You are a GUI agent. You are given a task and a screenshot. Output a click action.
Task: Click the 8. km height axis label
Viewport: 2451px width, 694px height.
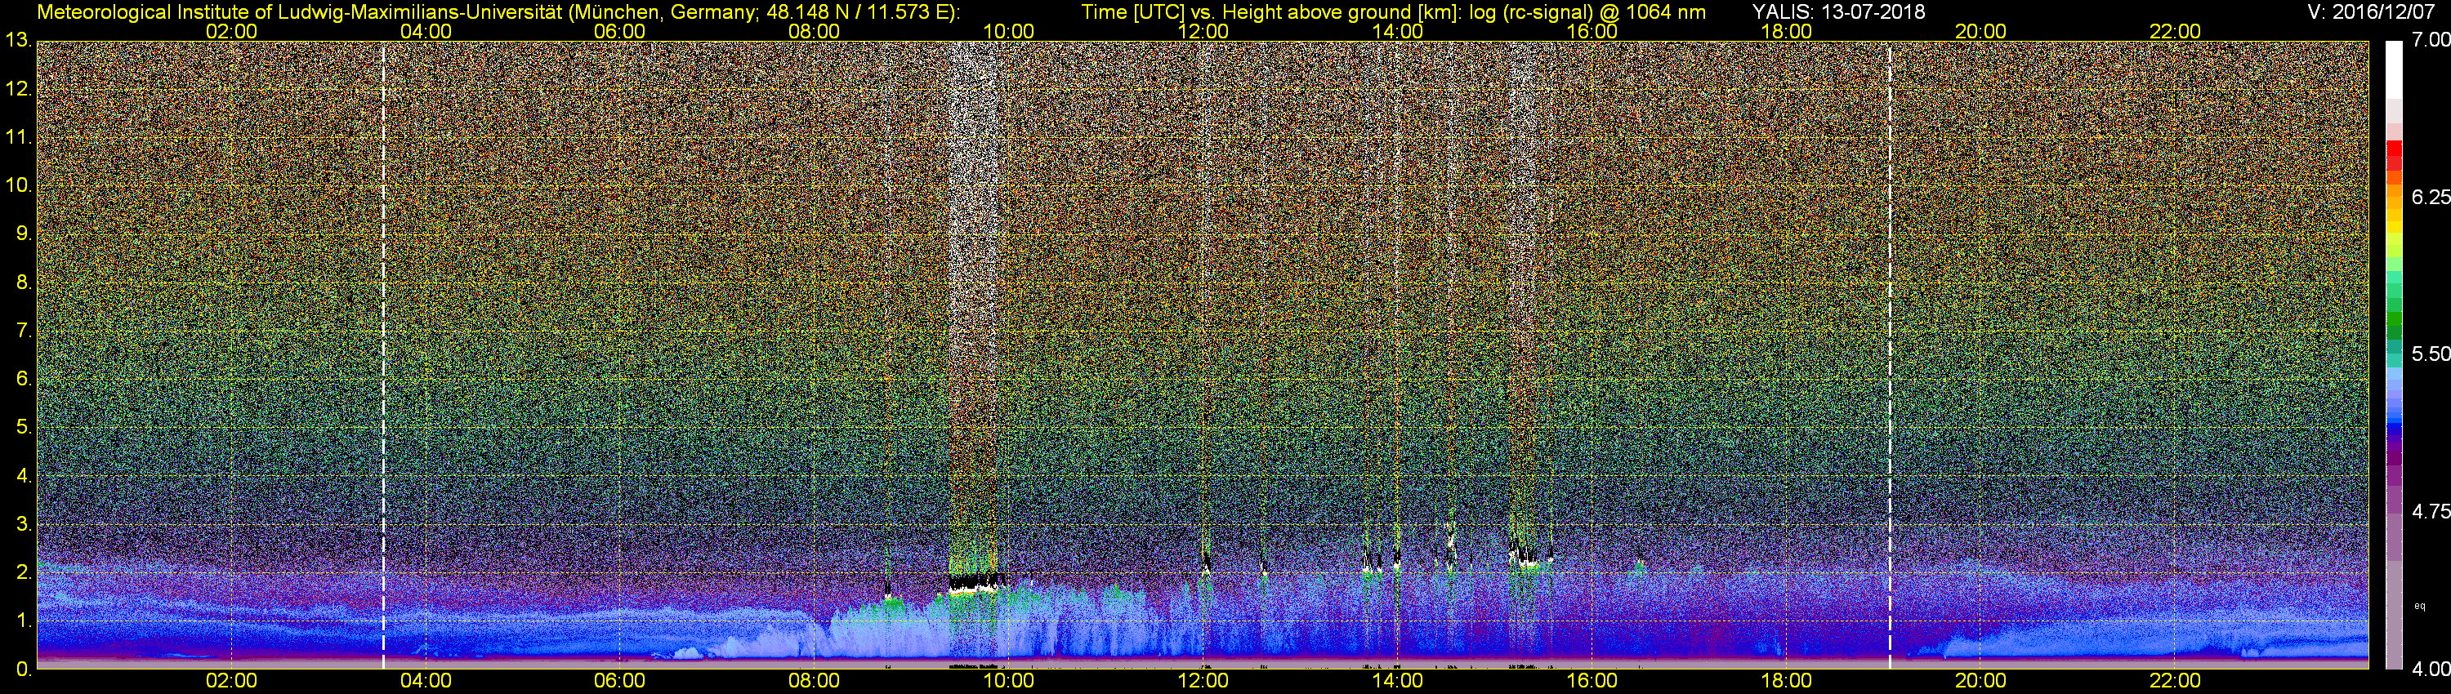24,282
